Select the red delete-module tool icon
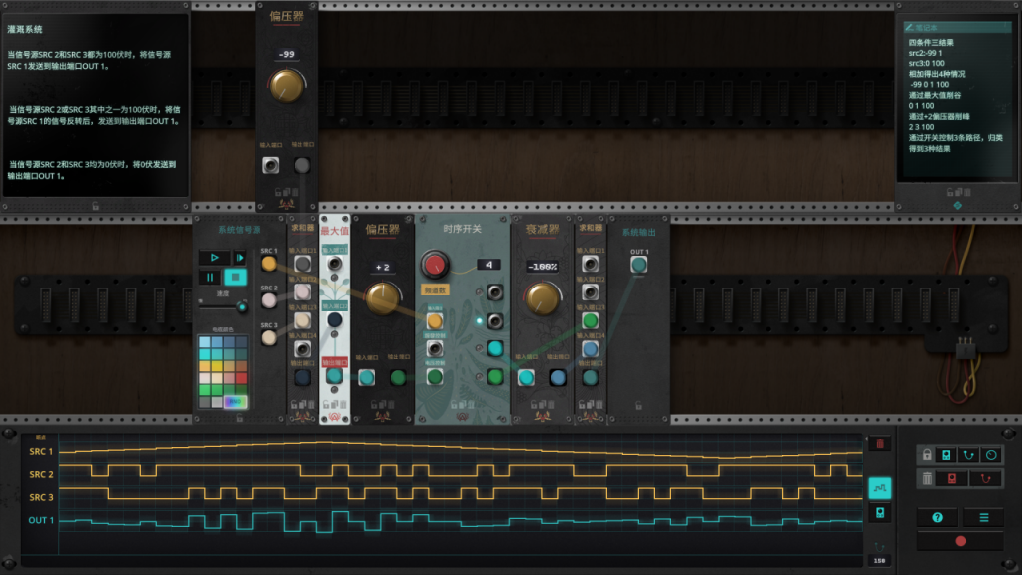The width and height of the screenshot is (1022, 575). click(x=952, y=478)
